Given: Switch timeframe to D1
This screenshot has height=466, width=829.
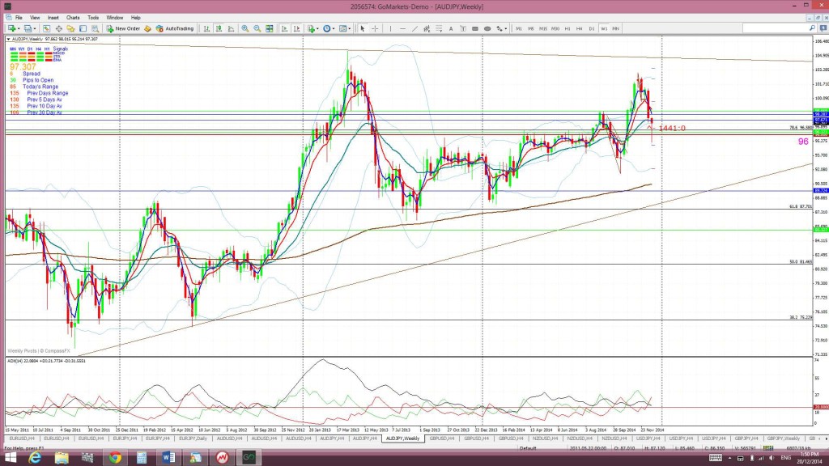Looking at the screenshot, I should point(592,28).
